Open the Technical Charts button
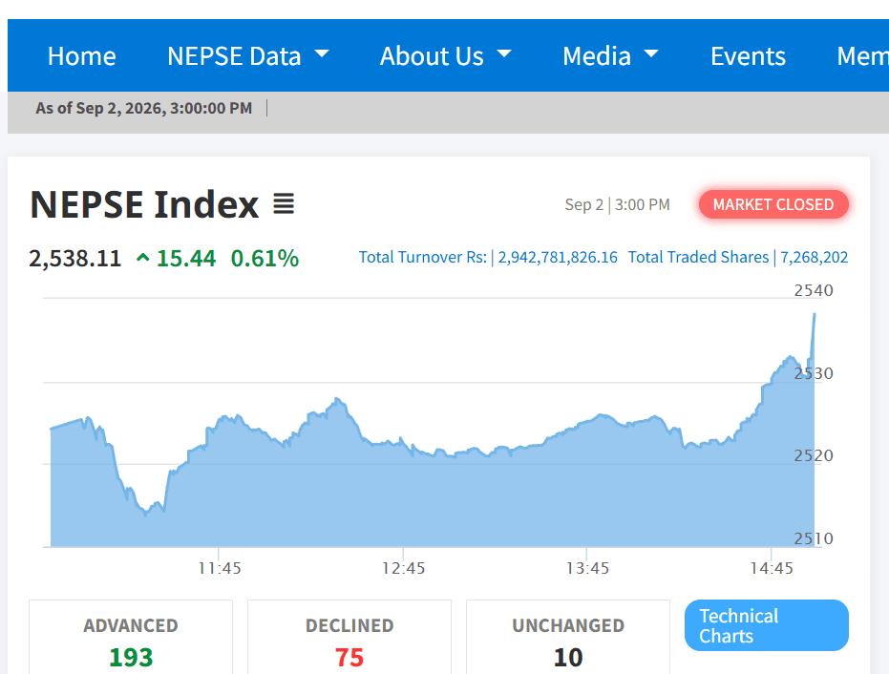 767,625
